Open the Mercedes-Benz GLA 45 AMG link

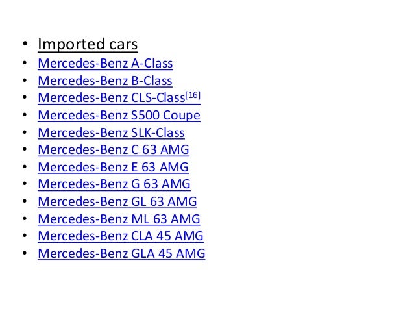[x=121, y=253]
